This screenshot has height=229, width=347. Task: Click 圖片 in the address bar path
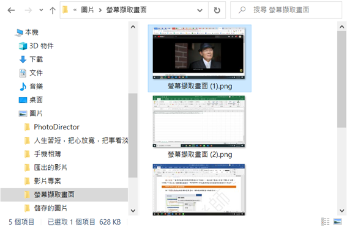pos(88,10)
